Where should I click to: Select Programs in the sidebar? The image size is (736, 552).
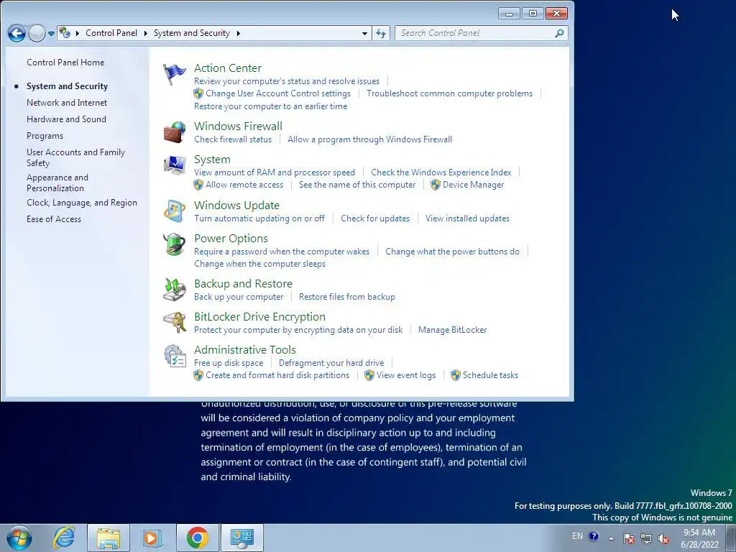click(45, 136)
